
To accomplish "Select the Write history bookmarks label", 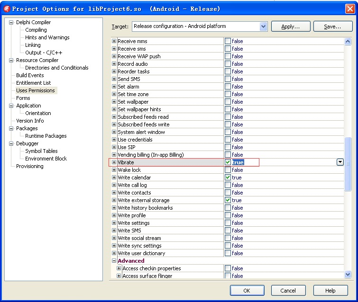I will [145, 208].
